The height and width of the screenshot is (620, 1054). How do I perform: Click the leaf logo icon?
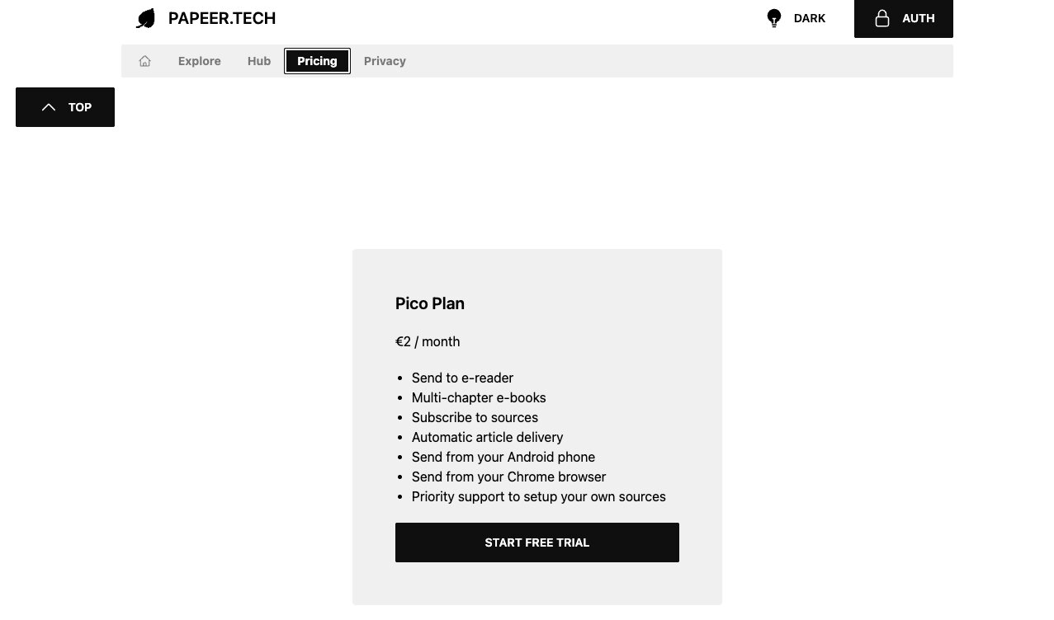coord(146,18)
